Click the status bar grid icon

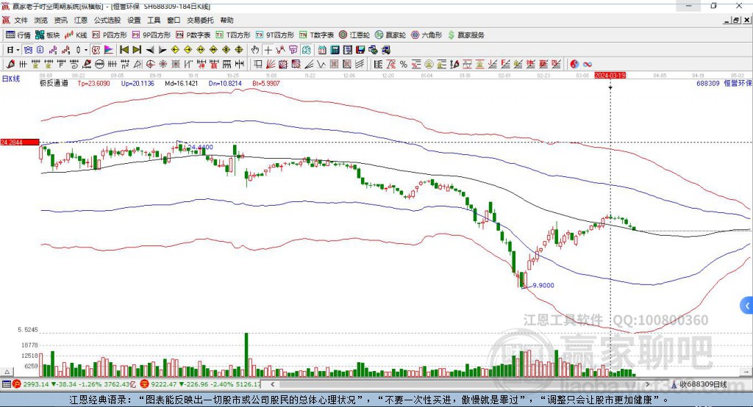point(6,384)
